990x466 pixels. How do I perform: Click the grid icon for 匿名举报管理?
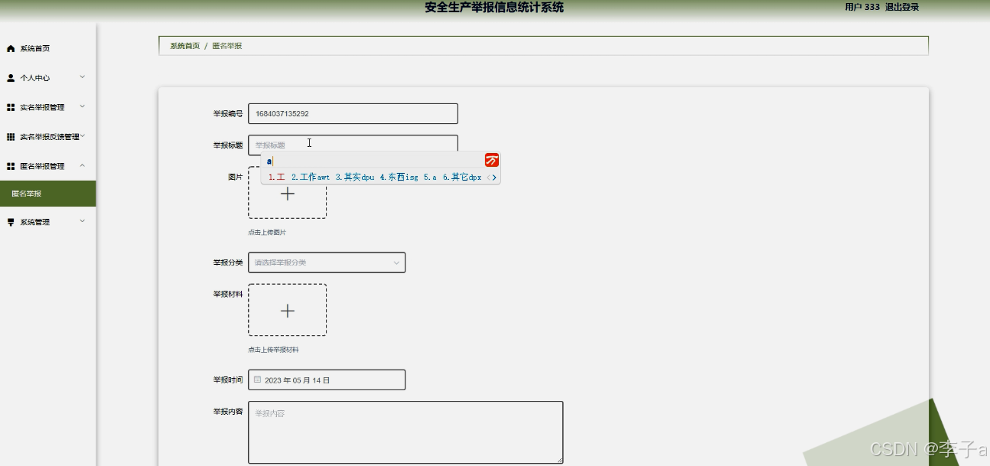10,165
